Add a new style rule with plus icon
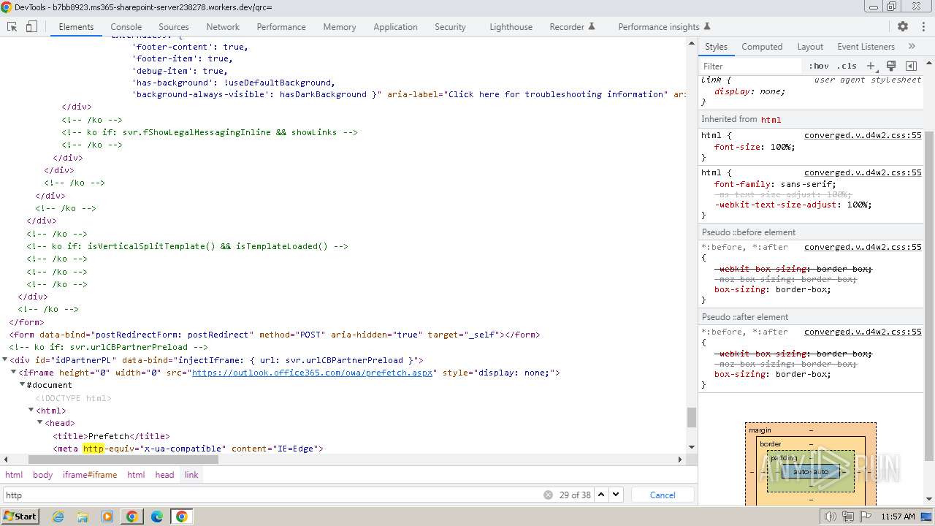This screenshot has width=935, height=526. pyautogui.click(x=871, y=66)
